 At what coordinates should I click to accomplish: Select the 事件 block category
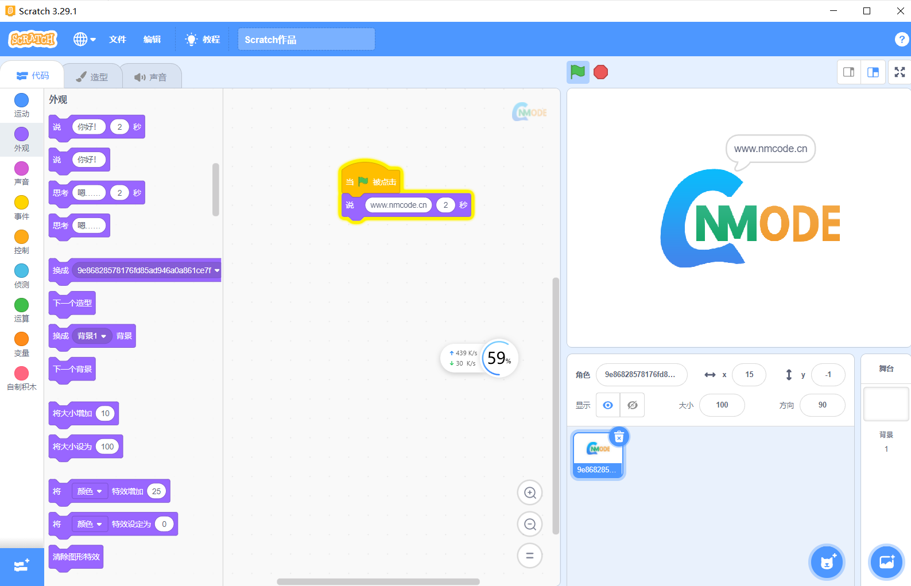[x=22, y=208]
